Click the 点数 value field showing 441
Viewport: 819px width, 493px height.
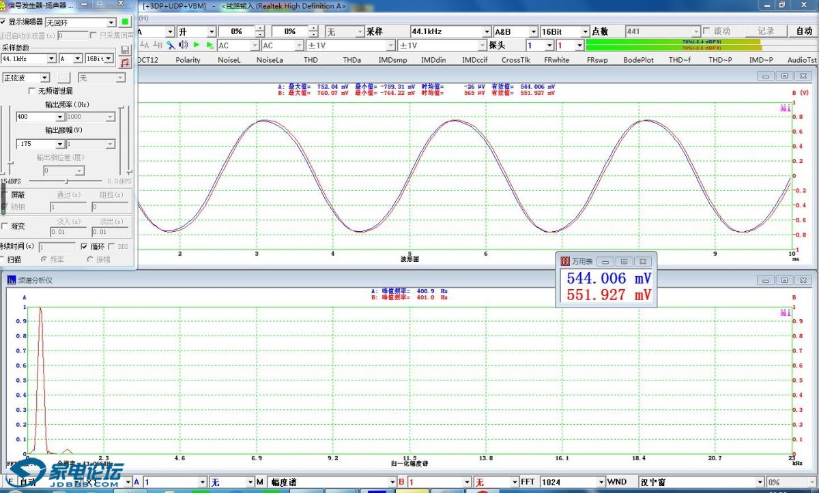click(662, 31)
